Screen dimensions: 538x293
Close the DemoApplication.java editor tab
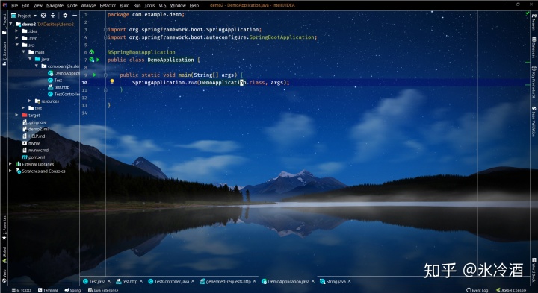(313, 281)
